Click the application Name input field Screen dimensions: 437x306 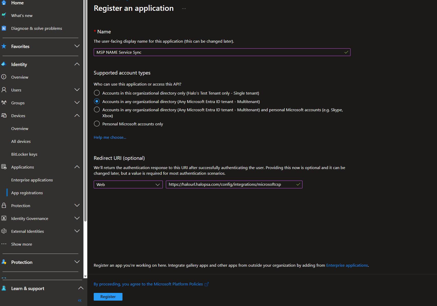tap(222, 52)
